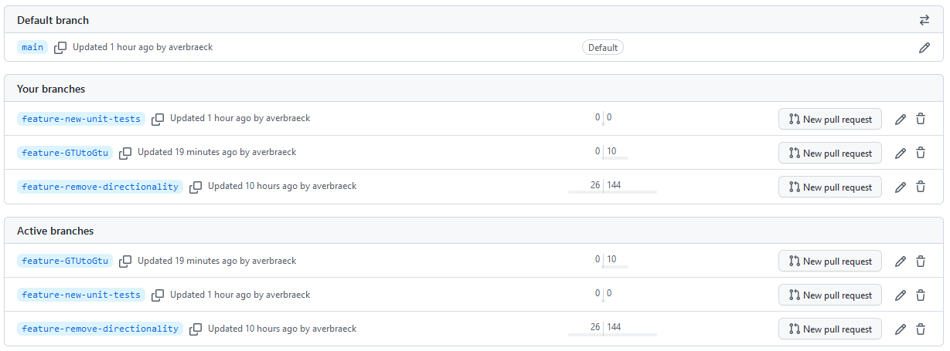Delete feature-GTUtoGtu branch under Active branches

click(x=920, y=262)
